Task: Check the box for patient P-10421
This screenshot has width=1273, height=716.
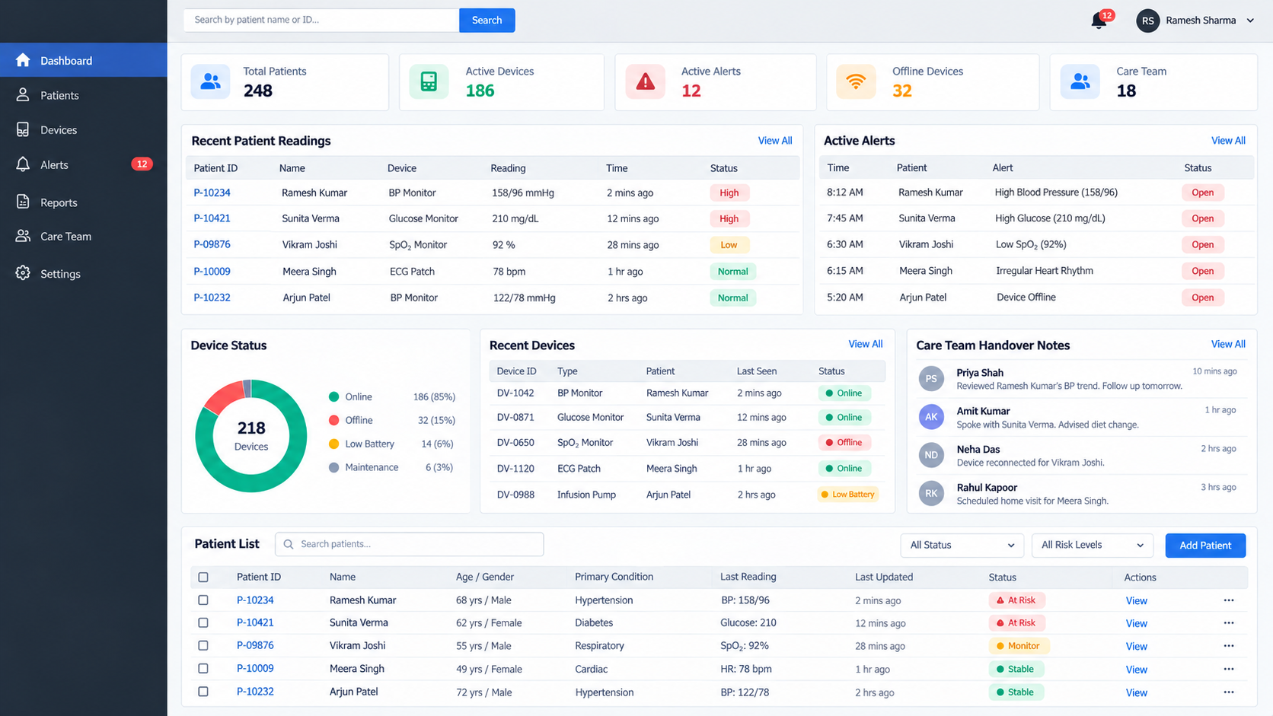Action: click(x=203, y=622)
